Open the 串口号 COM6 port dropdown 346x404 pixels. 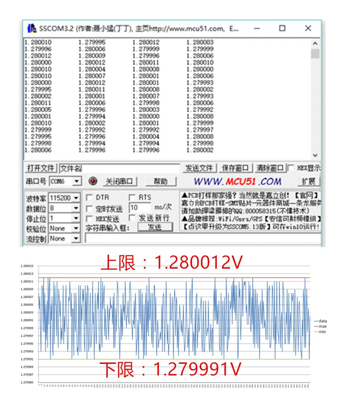tap(76, 181)
